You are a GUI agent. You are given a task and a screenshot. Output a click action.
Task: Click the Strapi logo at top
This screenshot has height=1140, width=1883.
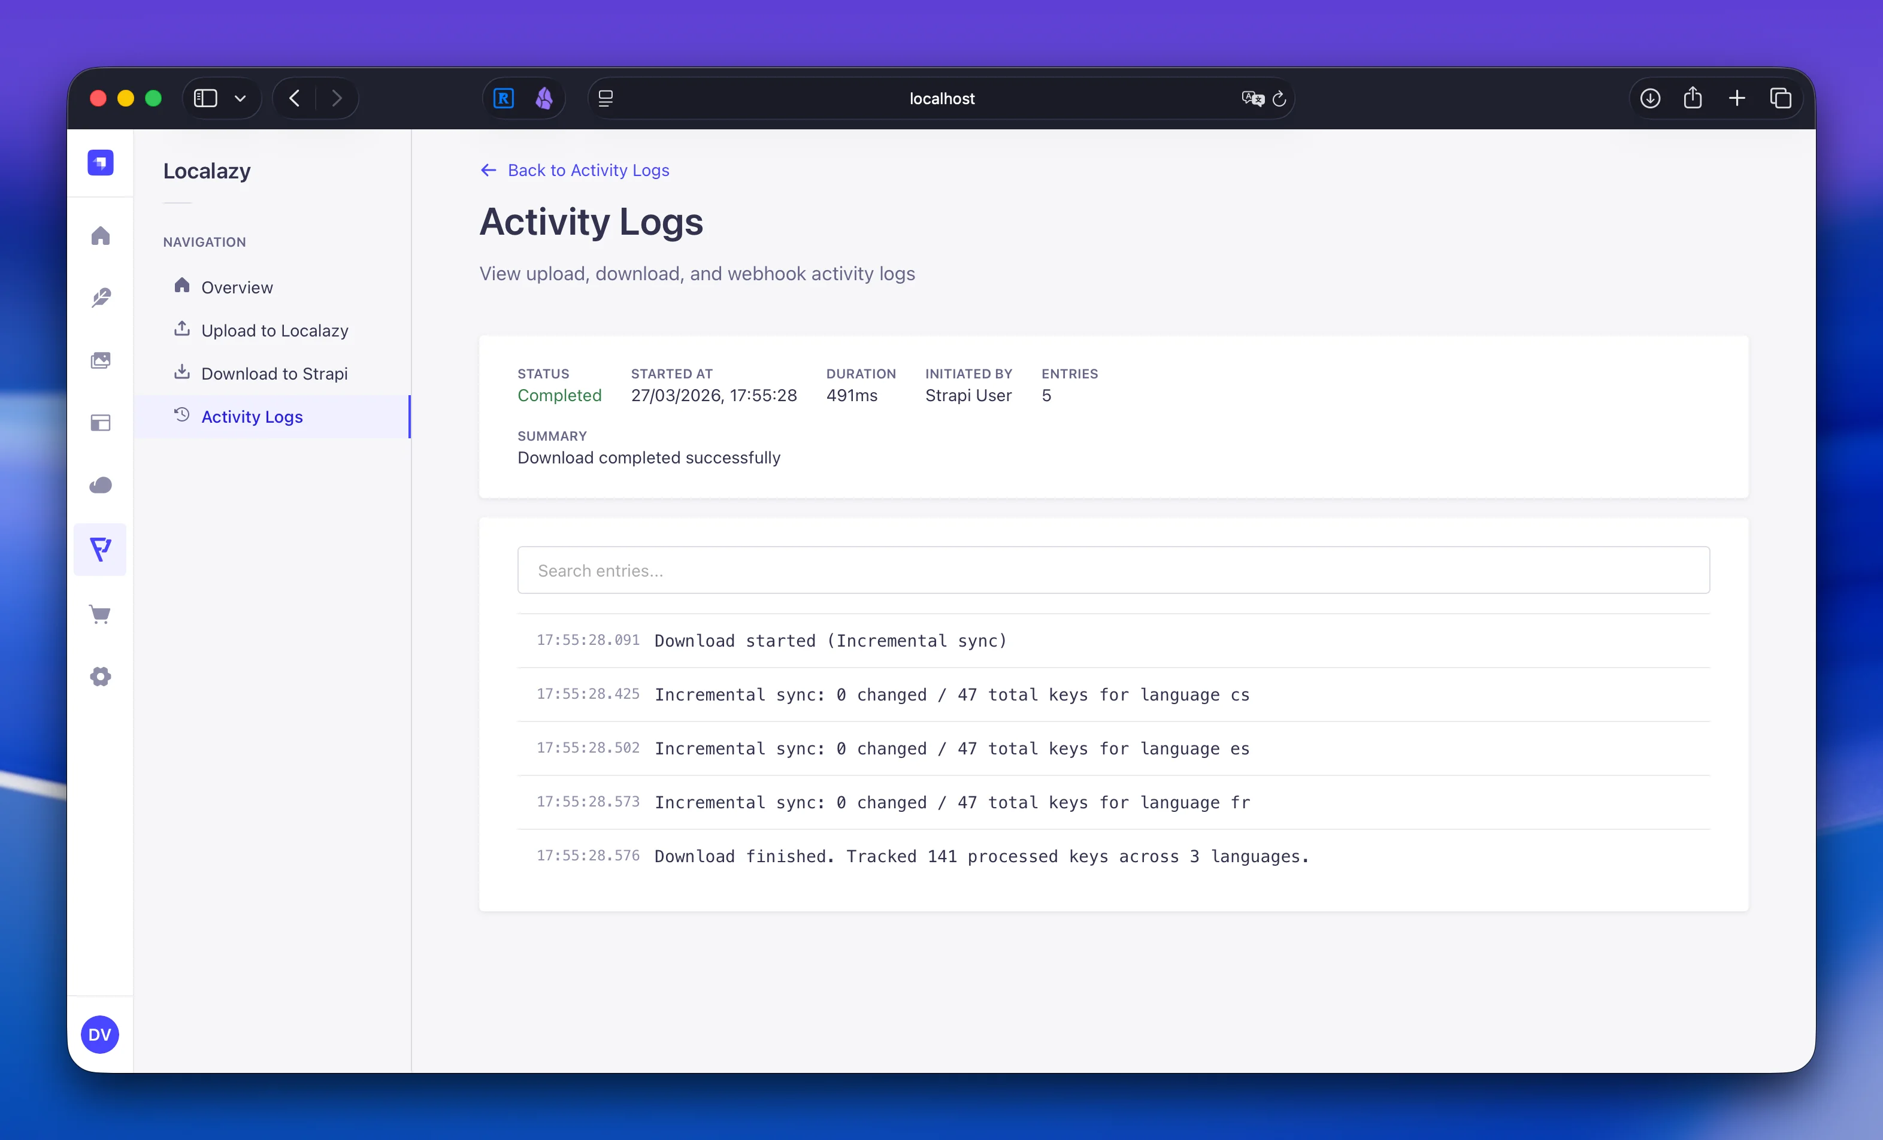pyautogui.click(x=100, y=162)
